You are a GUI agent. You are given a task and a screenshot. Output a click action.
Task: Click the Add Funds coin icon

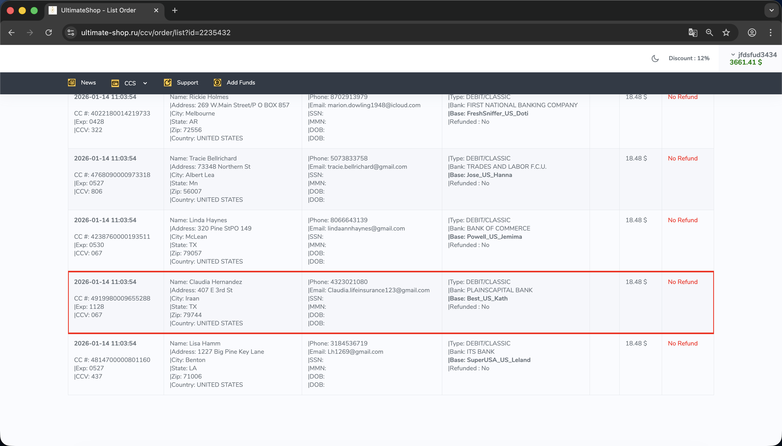(217, 82)
